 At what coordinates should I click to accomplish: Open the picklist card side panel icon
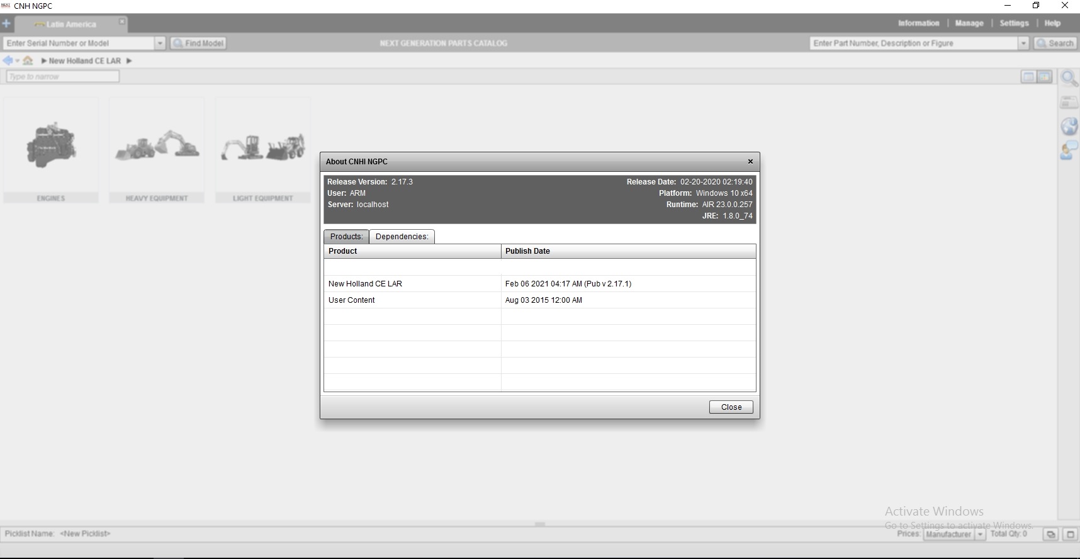point(1069,102)
